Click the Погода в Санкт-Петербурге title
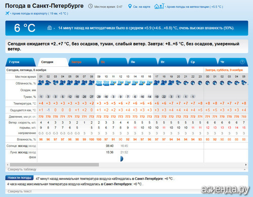 tap(44, 6)
